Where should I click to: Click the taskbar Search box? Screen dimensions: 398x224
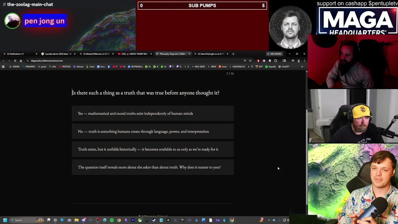[x=26, y=220]
